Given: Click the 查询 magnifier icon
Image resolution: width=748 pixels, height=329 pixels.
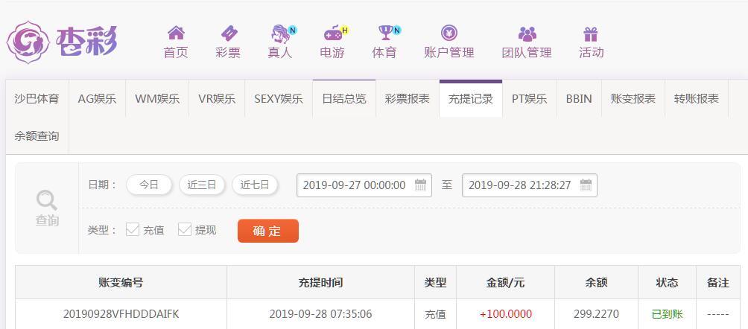Looking at the screenshot, I should click(47, 200).
